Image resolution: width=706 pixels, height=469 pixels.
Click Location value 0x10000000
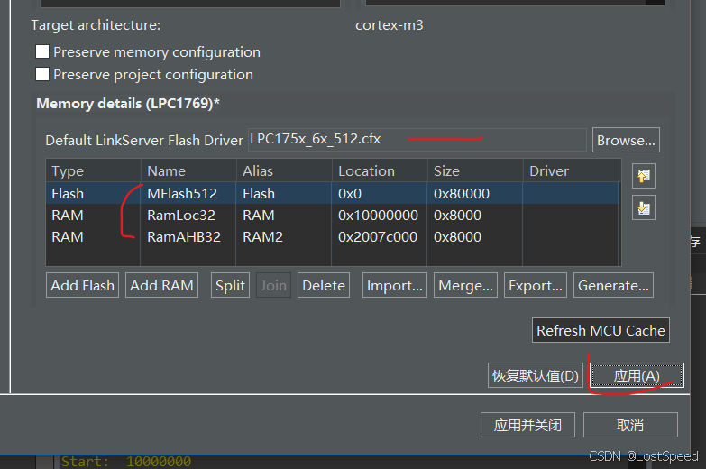tap(378, 215)
